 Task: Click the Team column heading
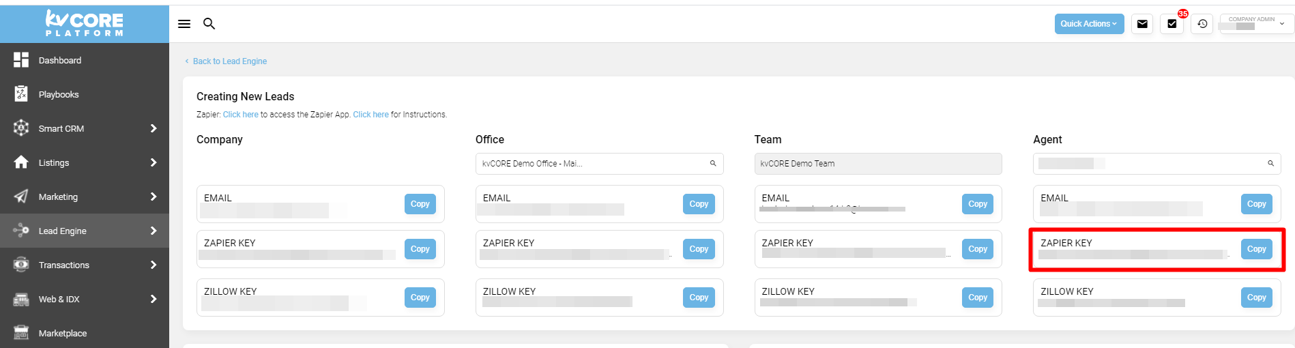(768, 140)
